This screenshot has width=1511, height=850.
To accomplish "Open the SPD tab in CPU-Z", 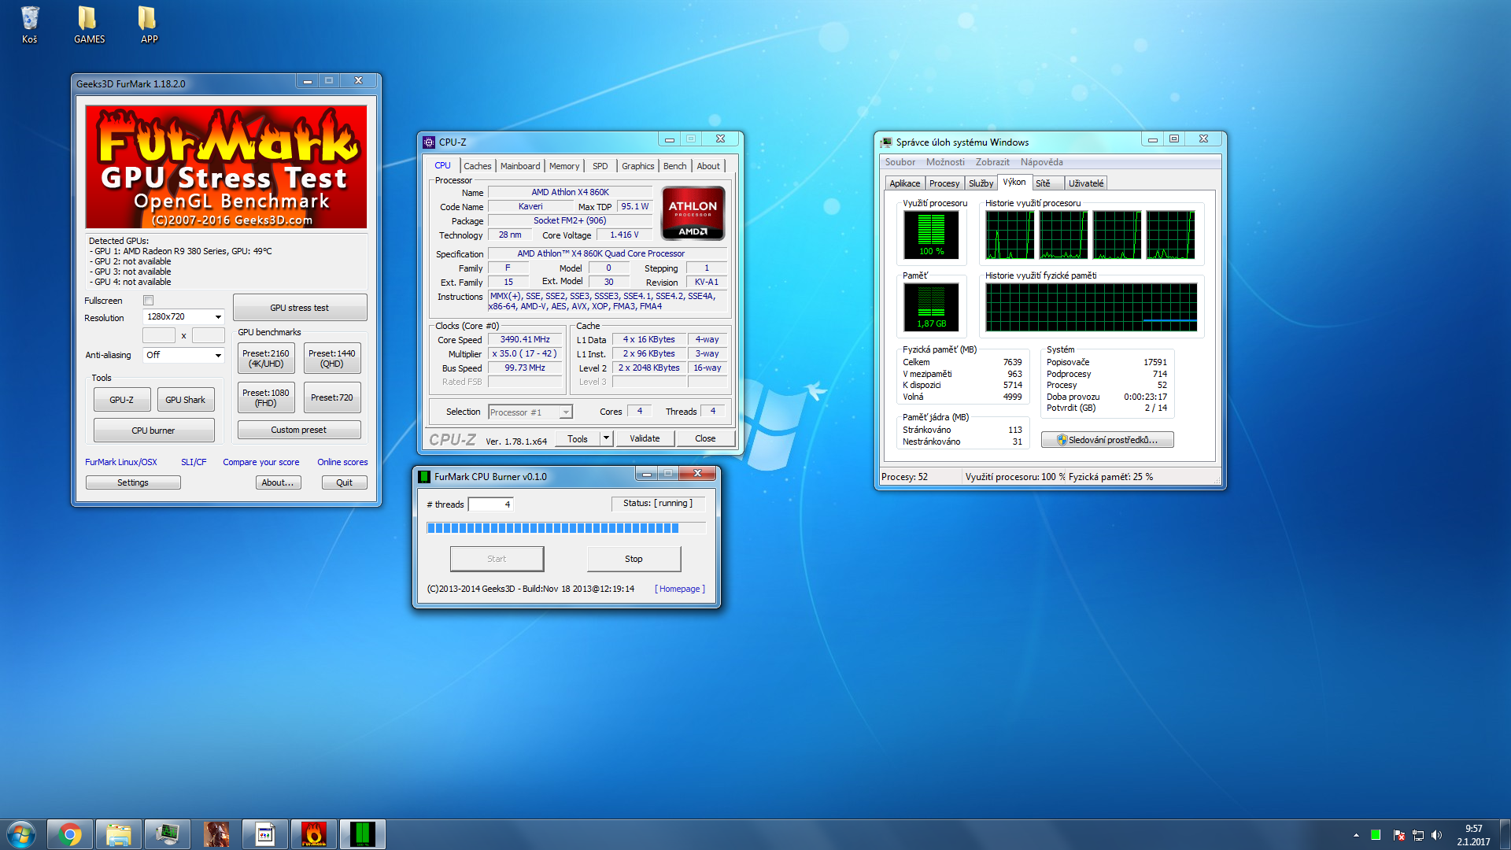I will [600, 166].
